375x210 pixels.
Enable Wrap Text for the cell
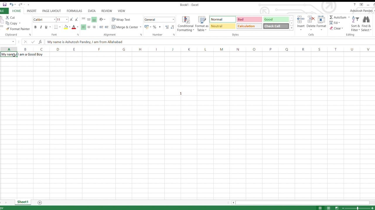(x=121, y=20)
